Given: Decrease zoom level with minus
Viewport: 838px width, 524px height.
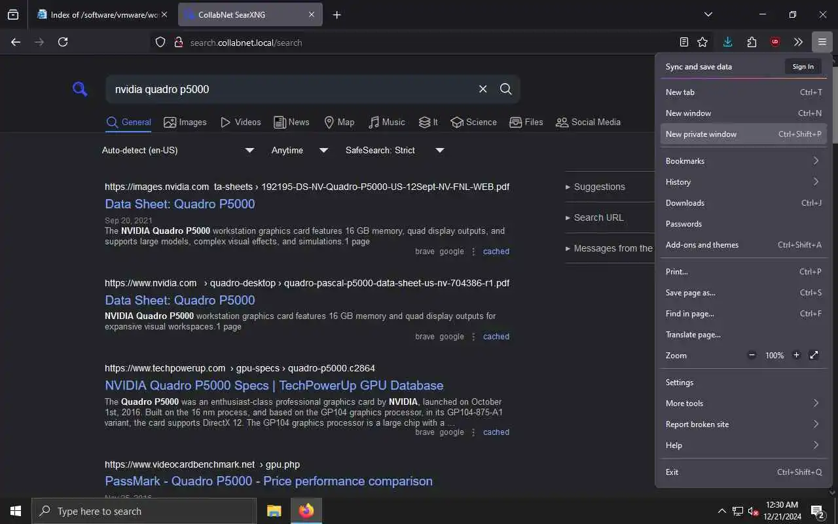Looking at the screenshot, I should point(752,355).
